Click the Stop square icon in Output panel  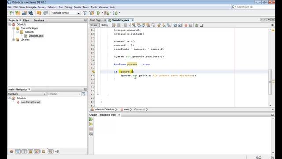click(91, 129)
